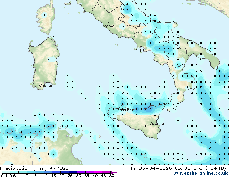The height and width of the screenshot is (177, 229).
Task: Click the '20' legend label
Action: click(62, 176)
